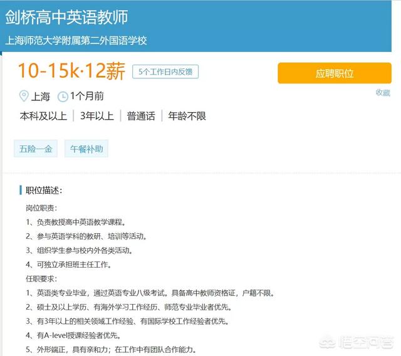
Task: Click the 3年以上 experience requirement
Action: 97,116
